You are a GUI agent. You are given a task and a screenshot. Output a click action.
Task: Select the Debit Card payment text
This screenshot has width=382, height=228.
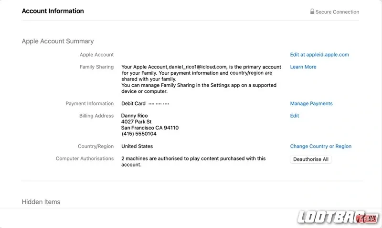pyautogui.click(x=145, y=103)
